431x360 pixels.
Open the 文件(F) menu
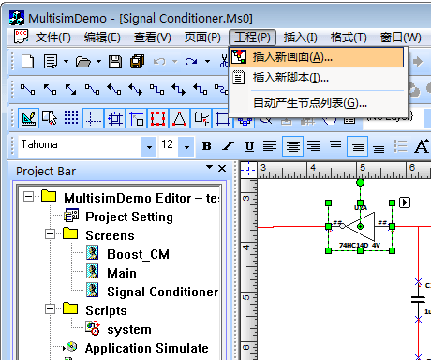coord(52,37)
